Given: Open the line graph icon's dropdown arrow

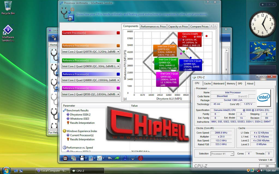Looking at the screenshot, I should pyautogui.click(x=103, y=158).
